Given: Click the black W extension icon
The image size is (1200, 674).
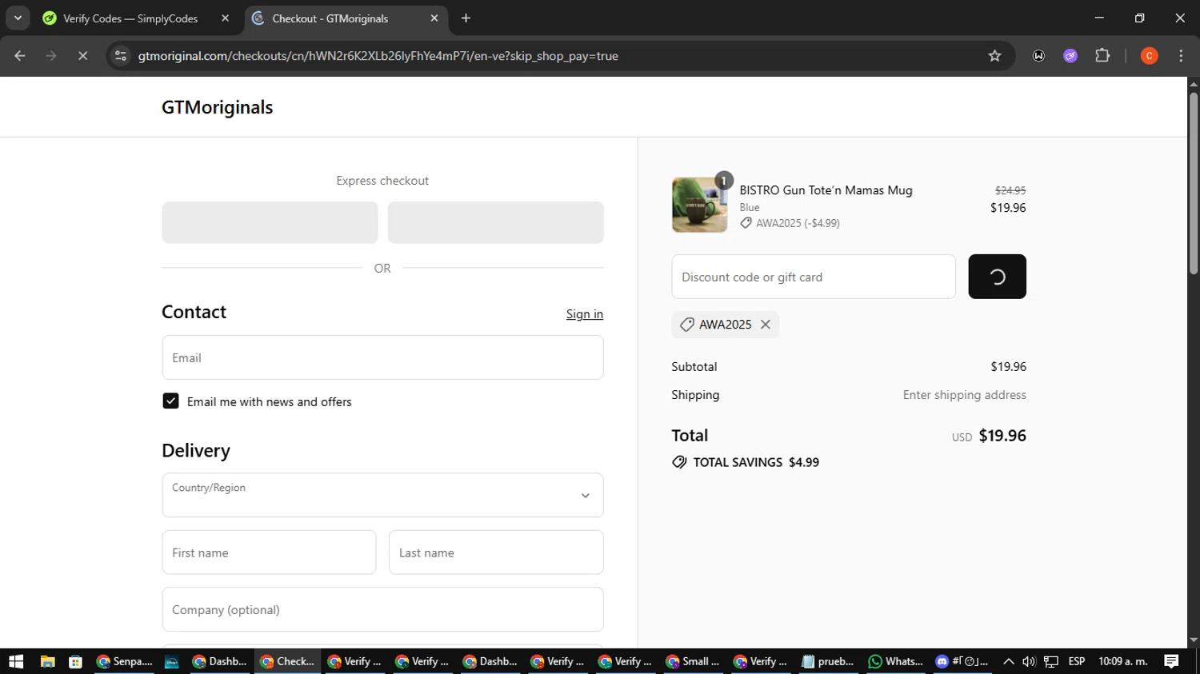Looking at the screenshot, I should (x=1038, y=56).
